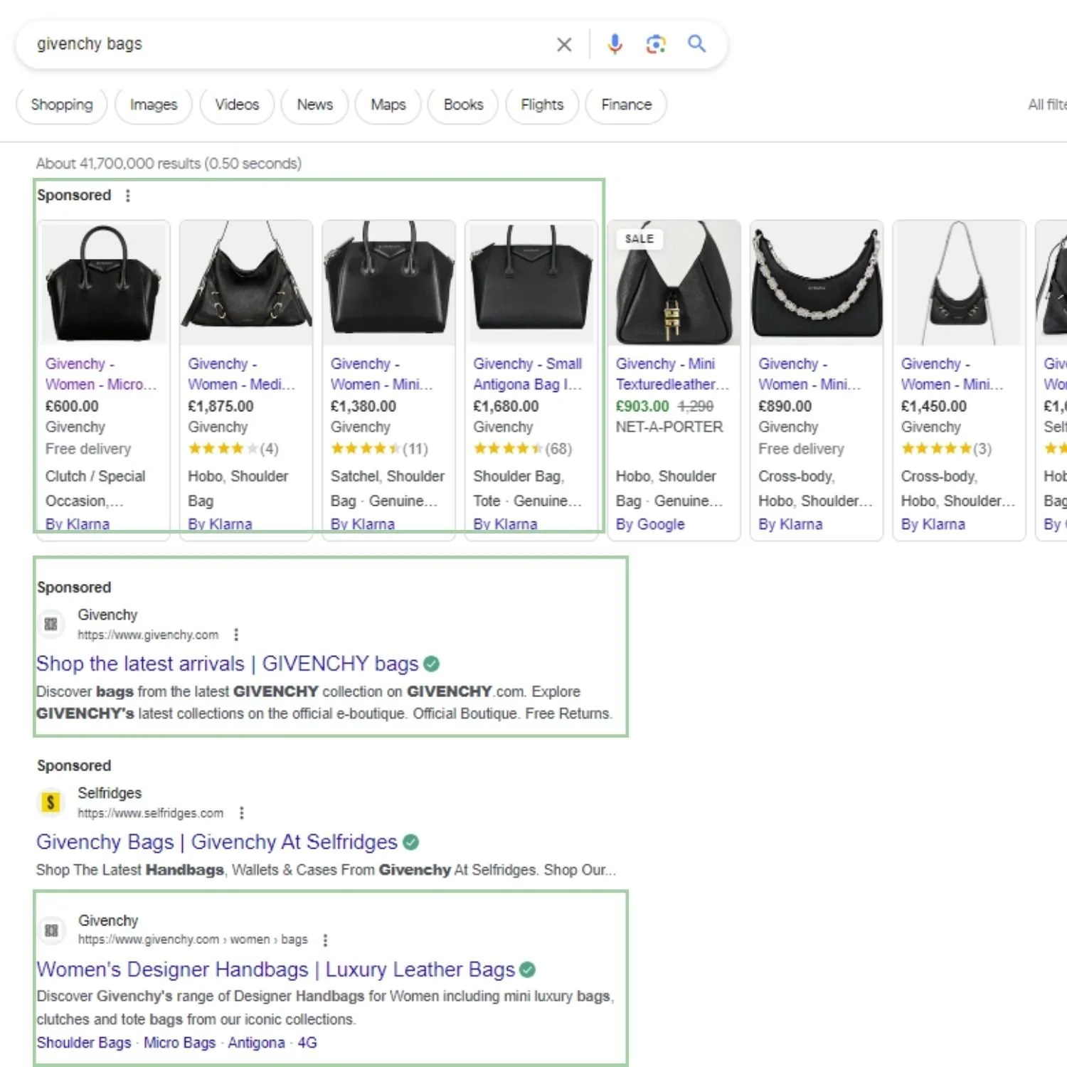The image size is (1067, 1067).
Task: Open the £1,450.00 Mini cross-body bag image
Action: click(x=959, y=283)
